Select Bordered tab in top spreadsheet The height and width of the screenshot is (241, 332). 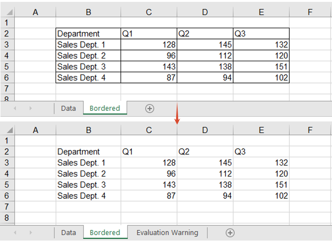(105, 108)
